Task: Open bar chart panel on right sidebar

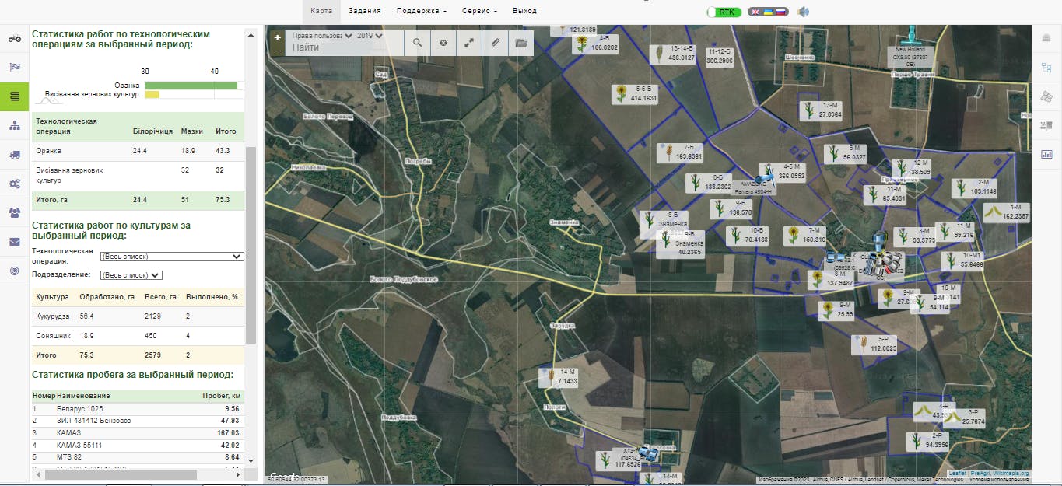Action: pyautogui.click(x=1046, y=154)
